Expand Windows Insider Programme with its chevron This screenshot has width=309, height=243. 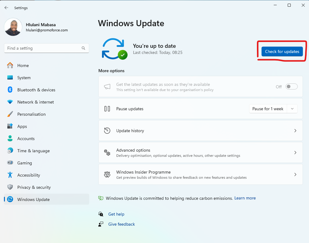coord(295,174)
